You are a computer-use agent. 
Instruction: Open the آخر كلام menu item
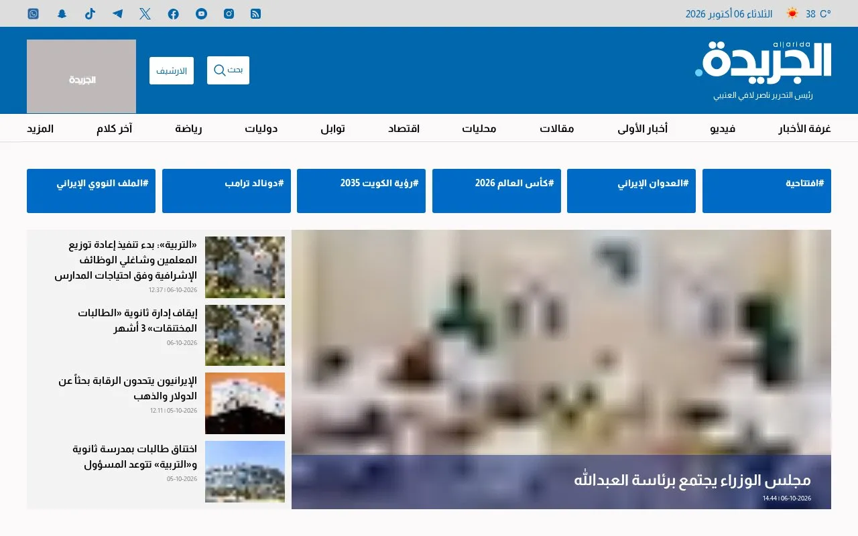click(x=115, y=129)
